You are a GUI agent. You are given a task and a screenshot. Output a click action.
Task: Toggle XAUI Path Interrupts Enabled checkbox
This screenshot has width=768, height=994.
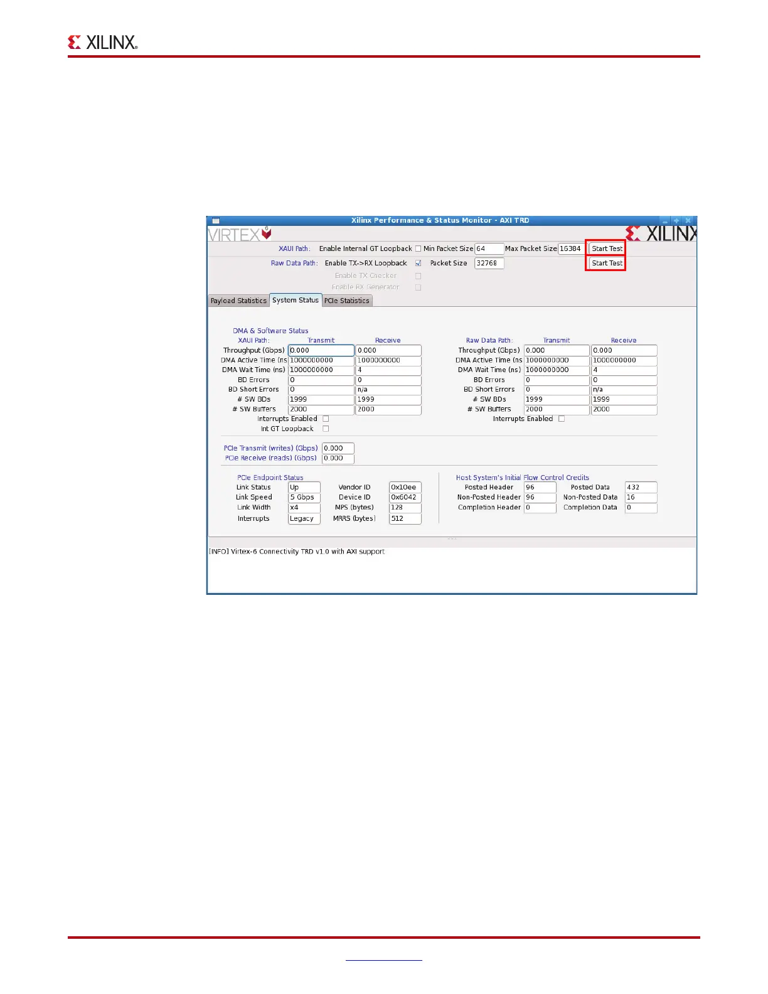(x=326, y=419)
